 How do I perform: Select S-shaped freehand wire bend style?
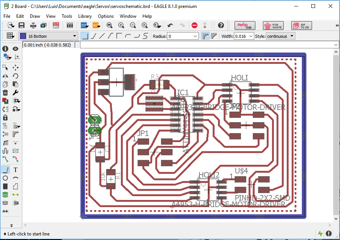click(145, 36)
